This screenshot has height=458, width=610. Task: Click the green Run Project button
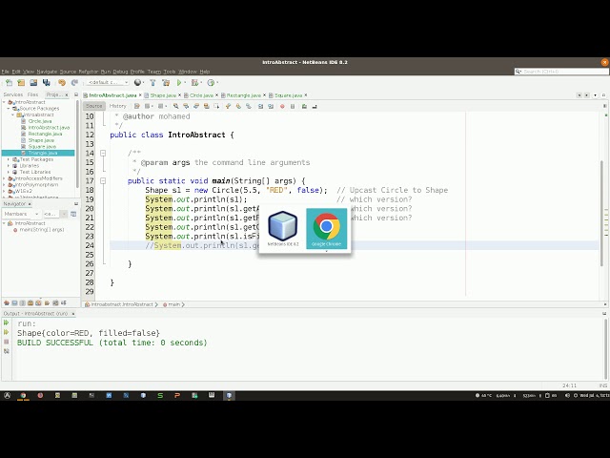coord(179,83)
